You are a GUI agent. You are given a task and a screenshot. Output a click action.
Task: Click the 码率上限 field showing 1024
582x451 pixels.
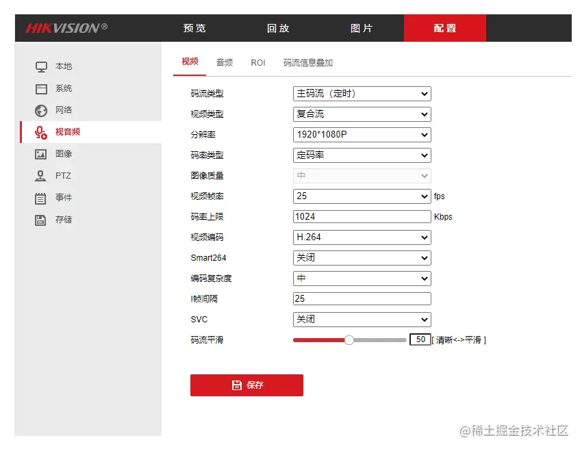coord(362,216)
